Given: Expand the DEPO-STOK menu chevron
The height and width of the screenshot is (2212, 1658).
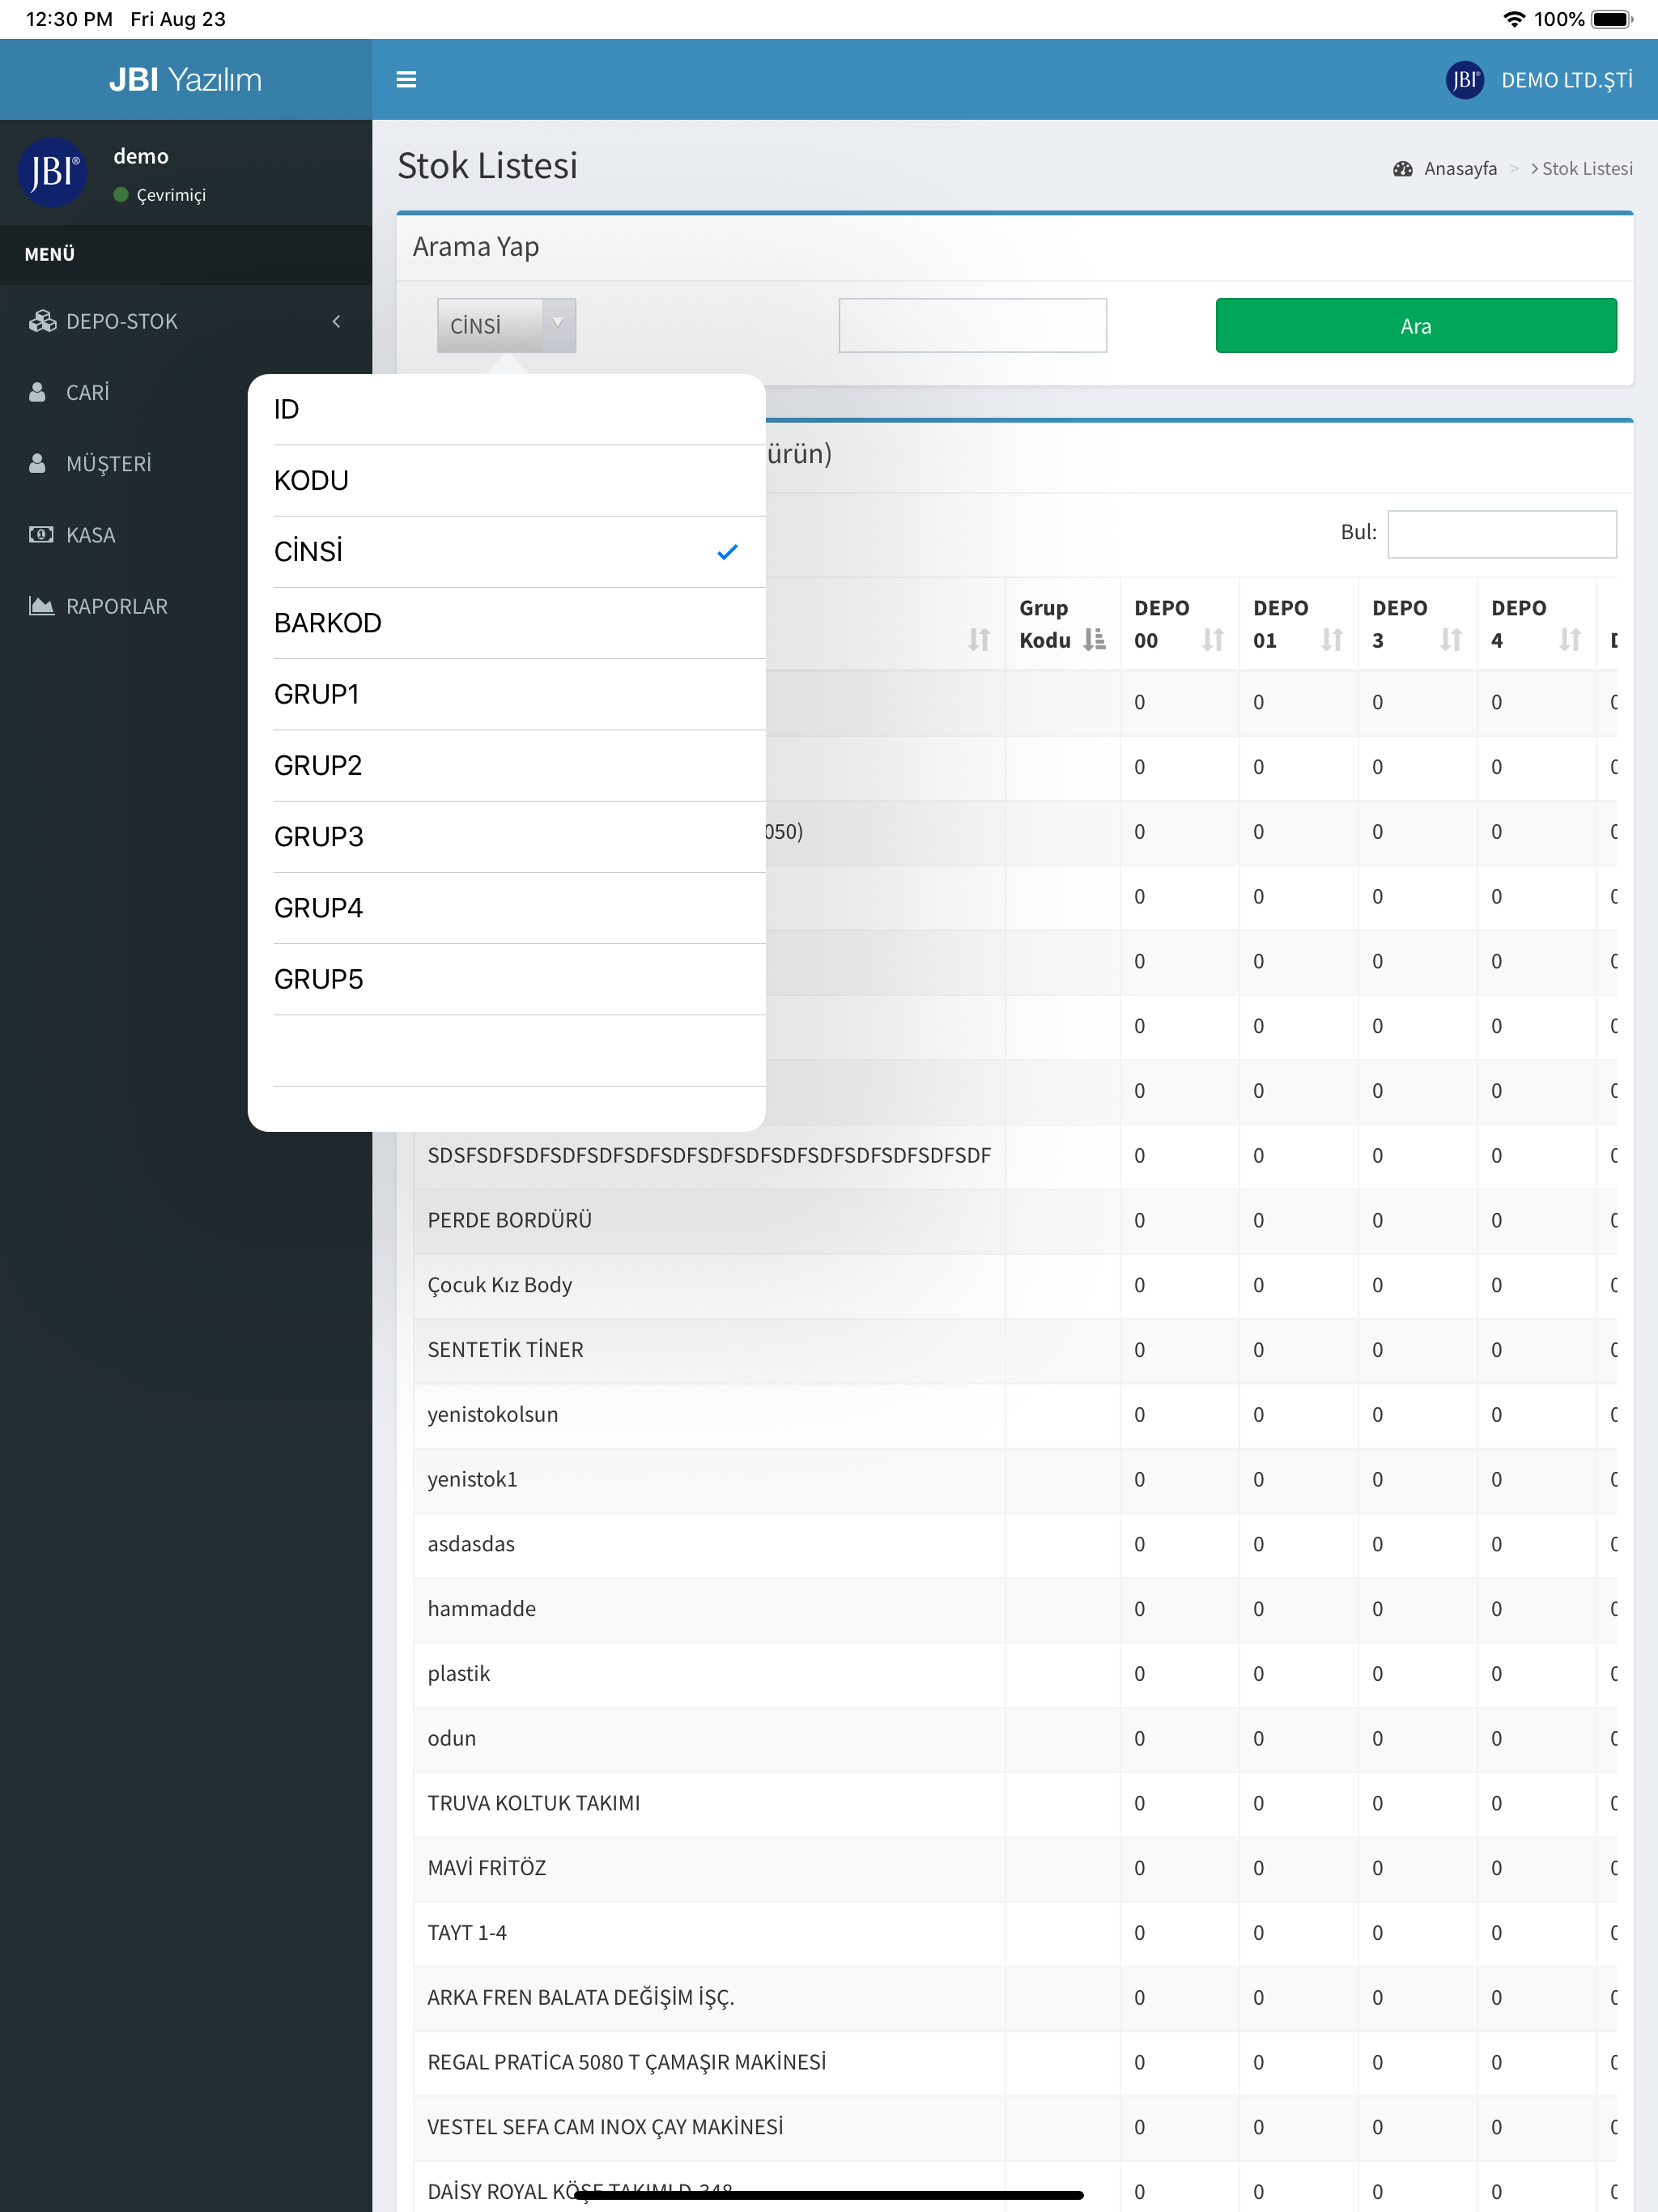Looking at the screenshot, I should coord(336,321).
